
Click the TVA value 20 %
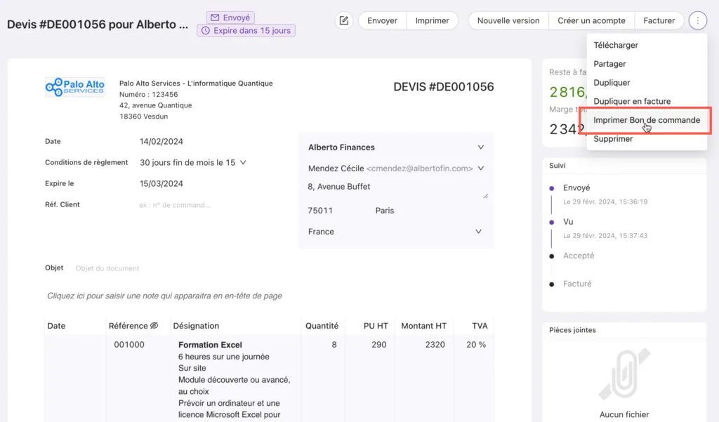476,345
